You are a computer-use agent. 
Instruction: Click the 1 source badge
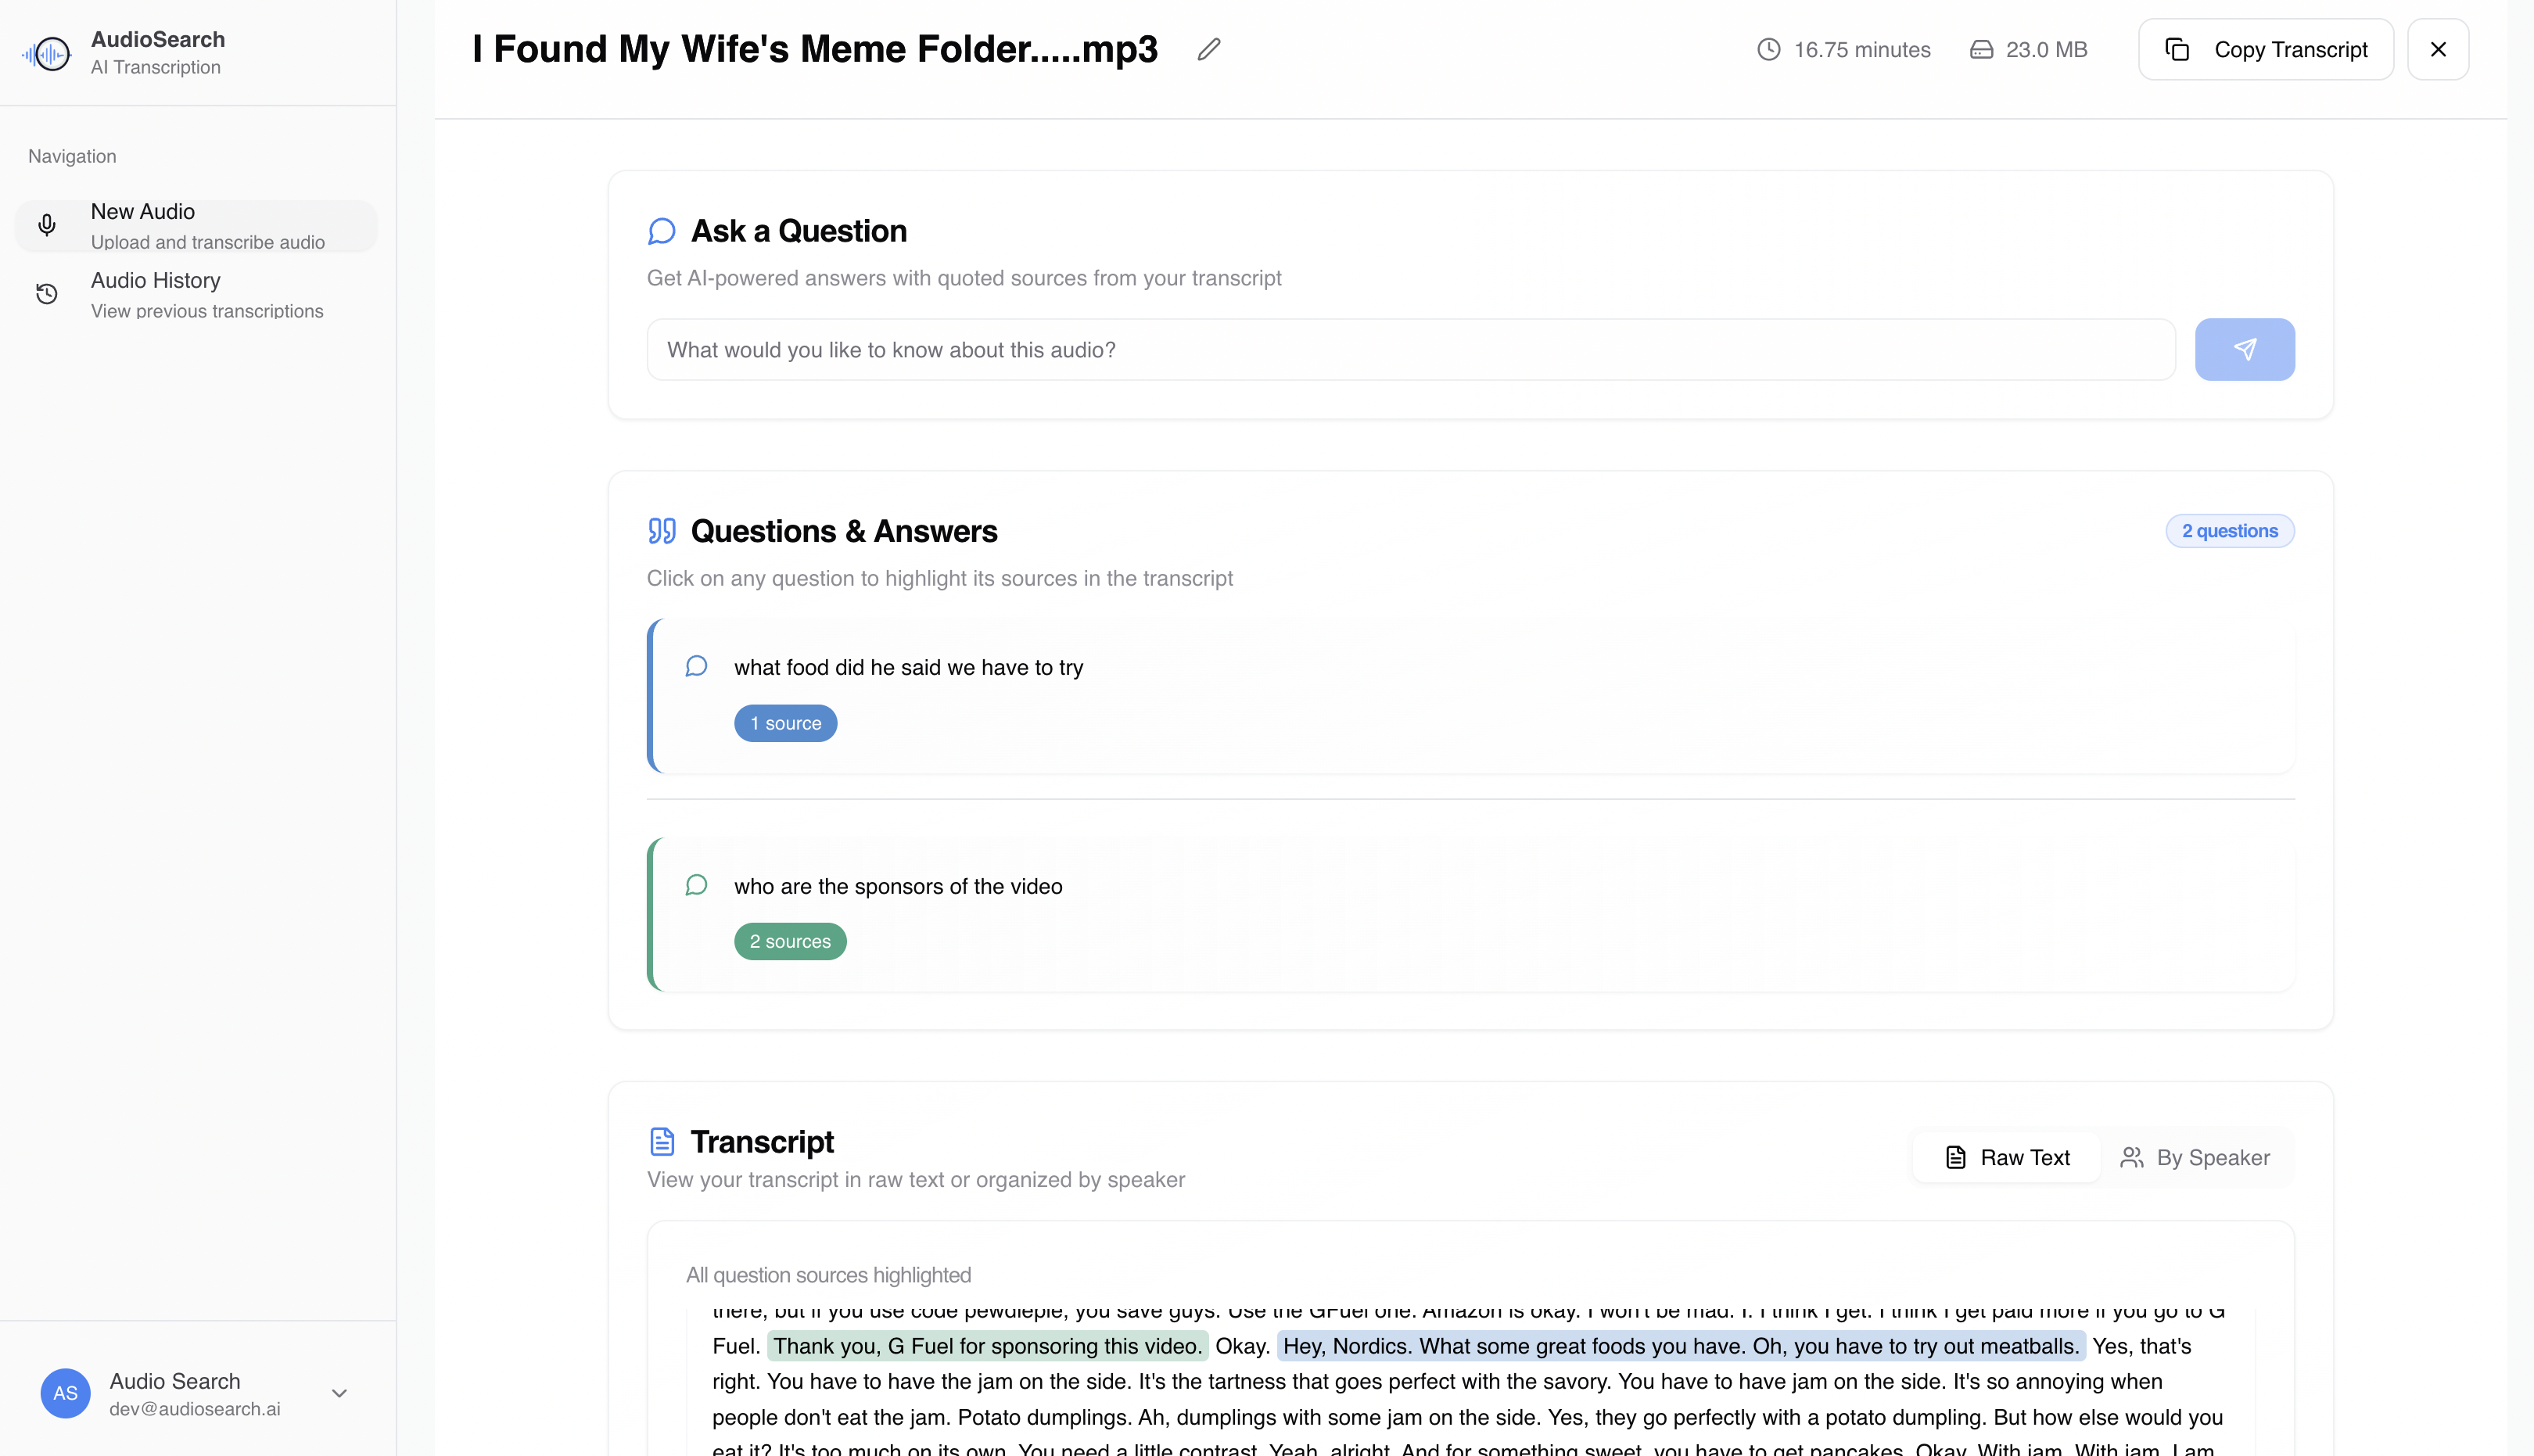(785, 723)
